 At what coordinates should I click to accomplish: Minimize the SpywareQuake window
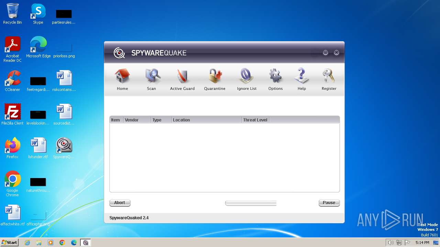(326, 52)
